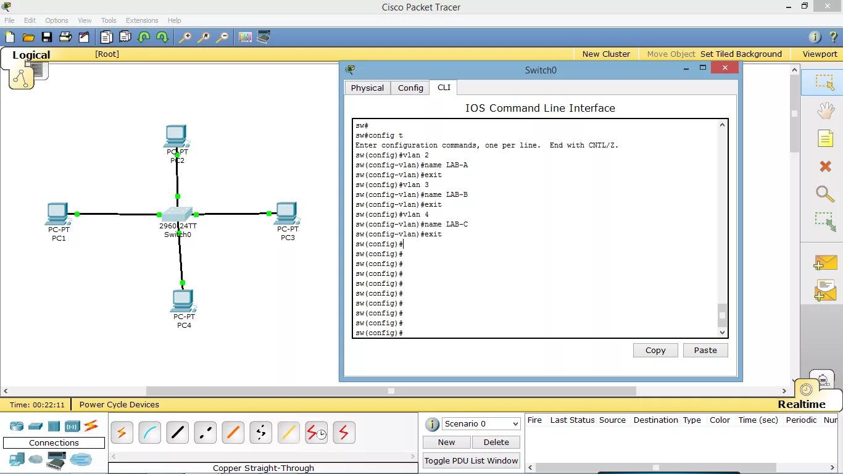Screen dimensions: 843x474
Task: Pick the automatic connection type
Action: point(122,433)
